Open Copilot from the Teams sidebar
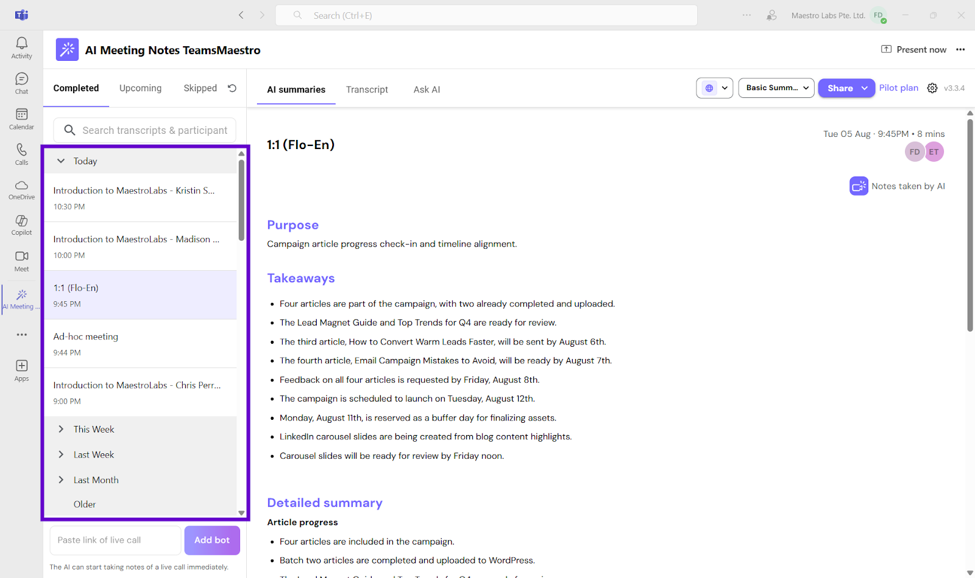Screen dimensions: 975x578 pyautogui.click(x=21, y=225)
